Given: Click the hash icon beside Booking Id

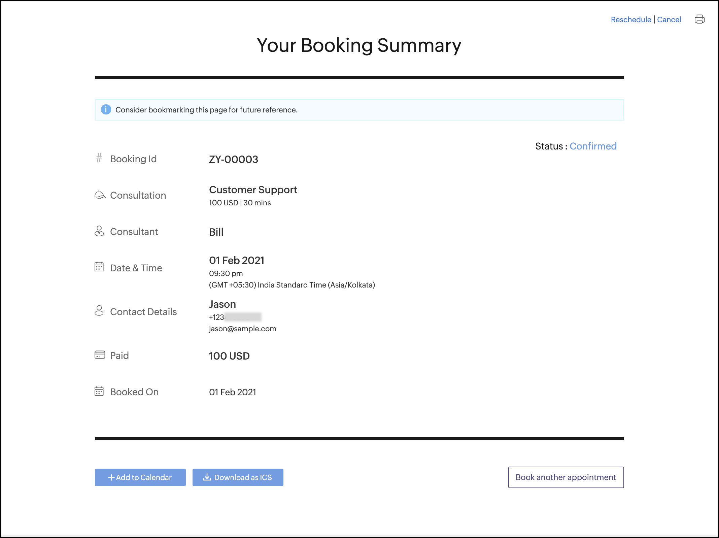Looking at the screenshot, I should coord(99,158).
